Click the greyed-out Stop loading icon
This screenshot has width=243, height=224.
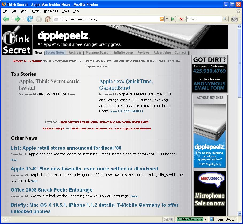tap(39, 19)
